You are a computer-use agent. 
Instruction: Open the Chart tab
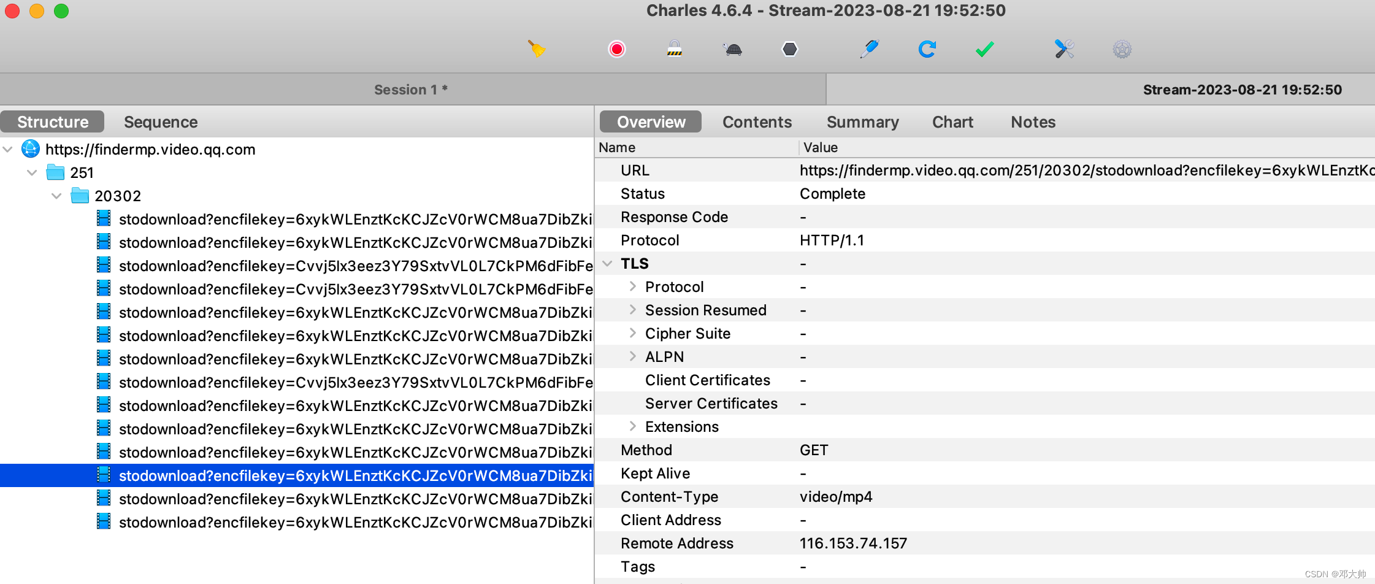coord(952,122)
